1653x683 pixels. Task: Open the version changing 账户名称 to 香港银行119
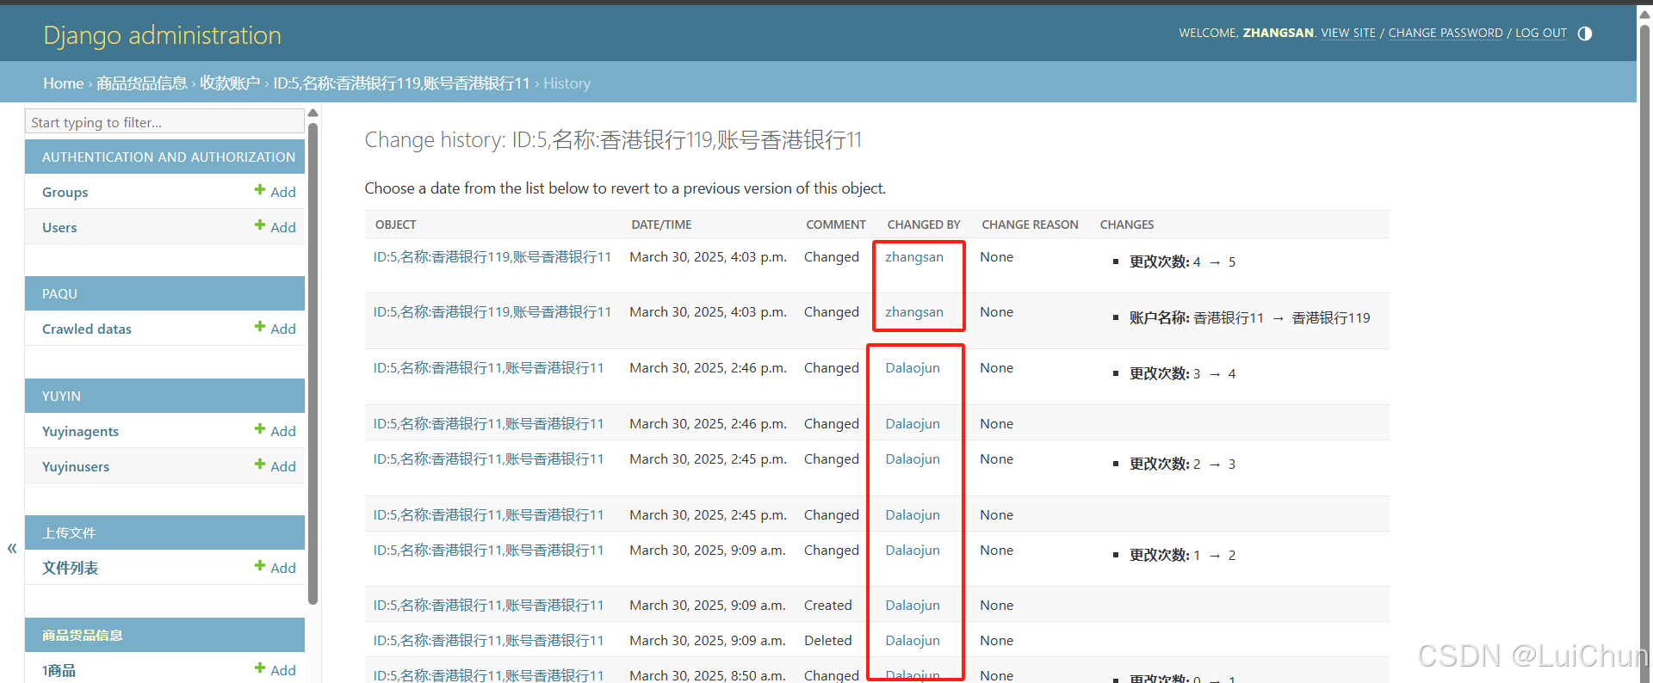click(492, 311)
